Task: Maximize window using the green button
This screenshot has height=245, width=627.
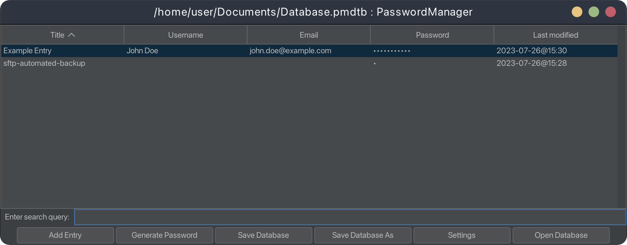Action: click(593, 12)
